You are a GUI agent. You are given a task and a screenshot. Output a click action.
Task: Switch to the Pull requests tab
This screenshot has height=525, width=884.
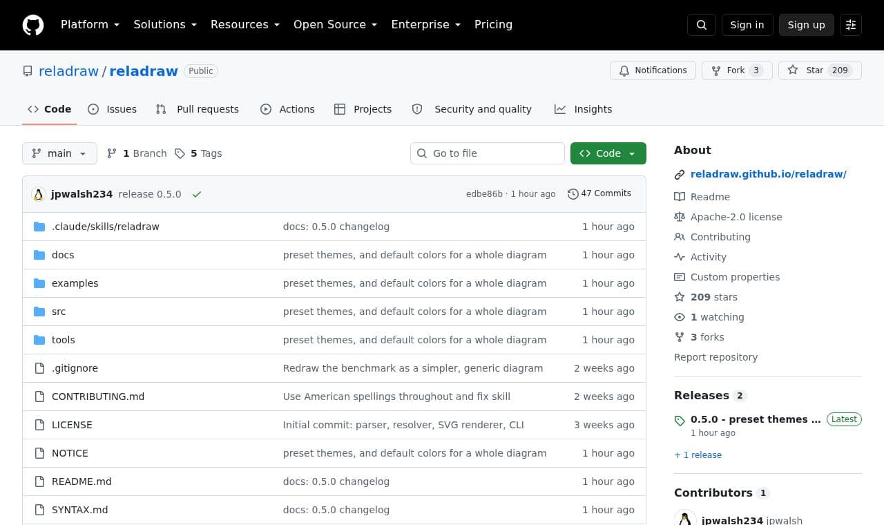tap(198, 109)
